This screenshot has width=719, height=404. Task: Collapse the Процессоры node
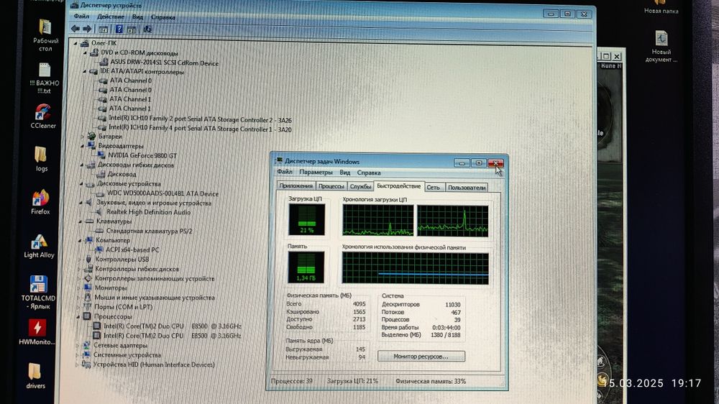(78, 316)
